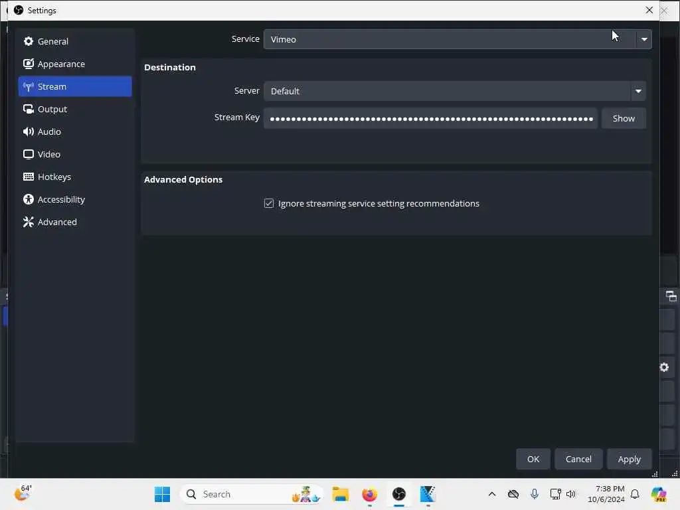Open the weather widget showing 64°
The image size is (680, 510).
coord(23,493)
